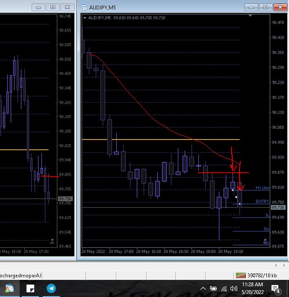This screenshot has width=289, height=297.
Task: Open the notification center icon
Action: pos(276,289)
